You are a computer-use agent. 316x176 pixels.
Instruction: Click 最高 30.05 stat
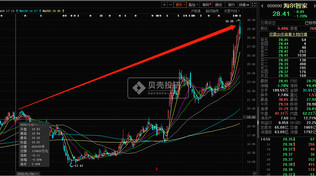tap(274, 100)
